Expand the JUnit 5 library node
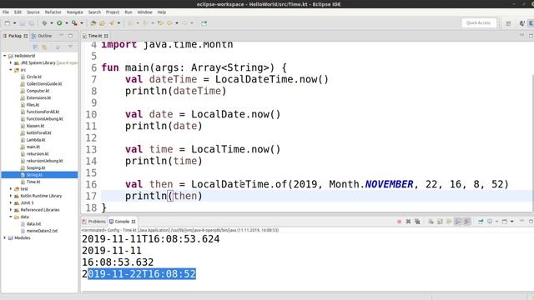 click(11, 202)
